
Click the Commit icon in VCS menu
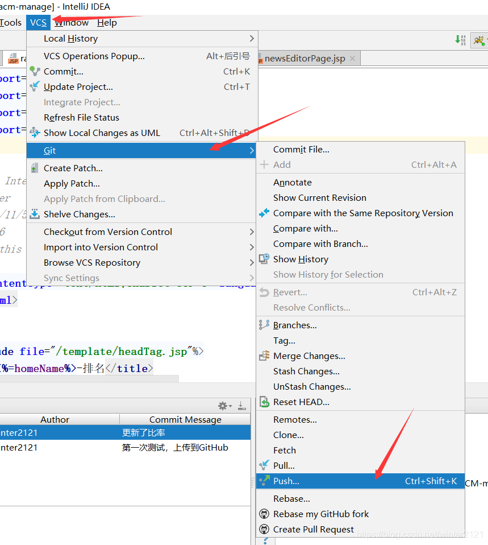coord(35,71)
